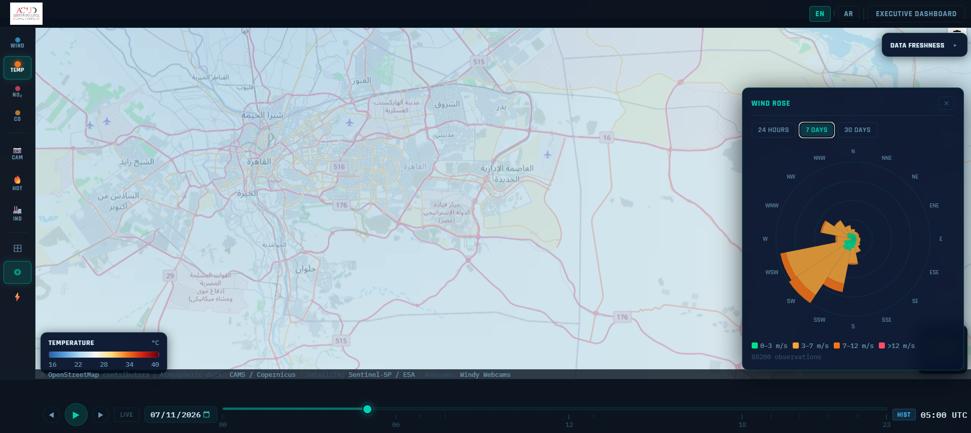Image resolution: width=971 pixels, height=433 pixels.
Task: Click road number 516 marker on map
Action: point(339,167)
